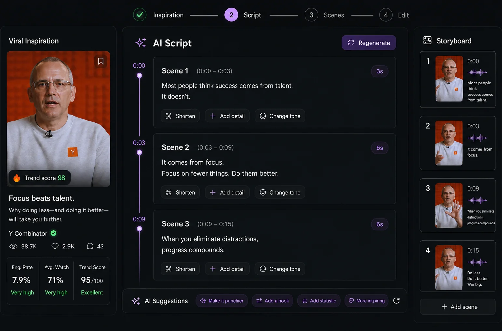Select the 0:03 timeline marker dot
This screenshot has height=331, width=502.
pyautogui.click(x=139, y=152)
